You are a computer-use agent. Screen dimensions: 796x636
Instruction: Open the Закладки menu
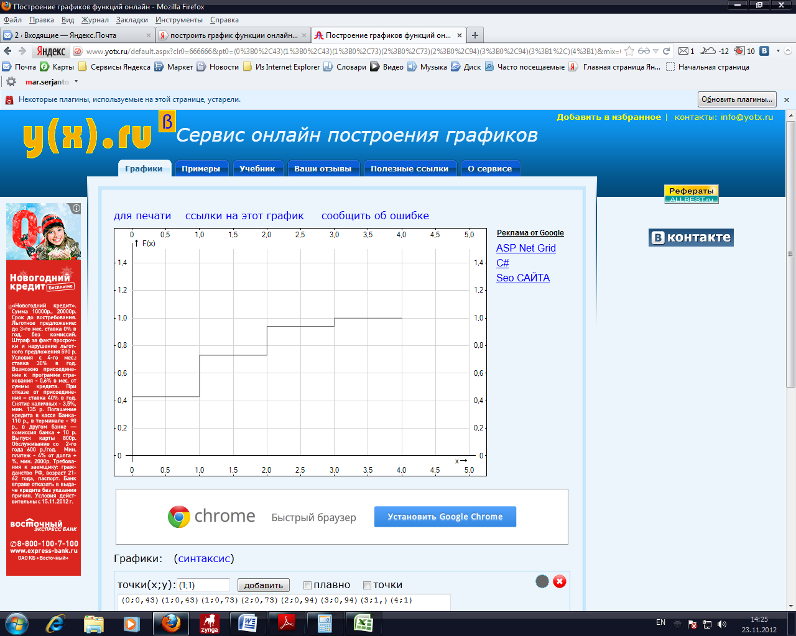132,20
